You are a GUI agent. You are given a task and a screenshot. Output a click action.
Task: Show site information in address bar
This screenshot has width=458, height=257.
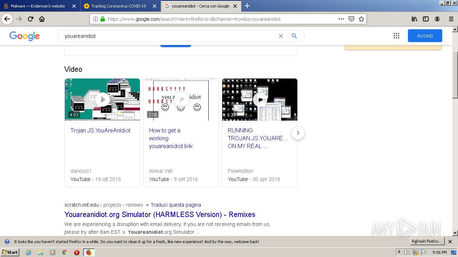95,19
